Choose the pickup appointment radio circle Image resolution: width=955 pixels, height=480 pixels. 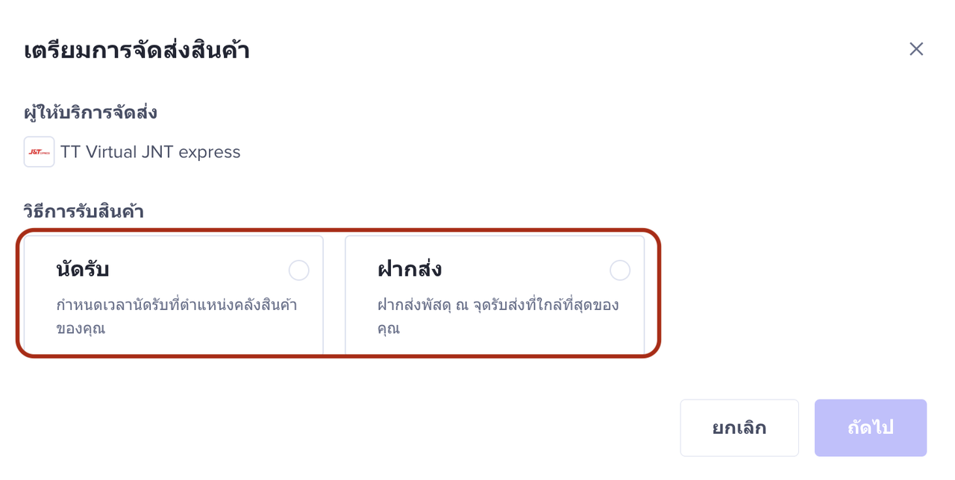point(298,271)
